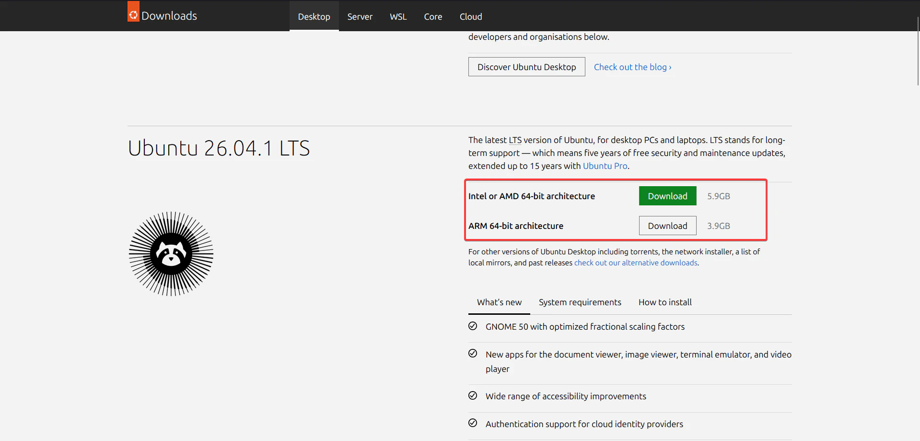Viewport: 920px width, 441px height.
Task: Click the New apps for document viewer text
Action: pyautogui.click(x=639, y=362)
